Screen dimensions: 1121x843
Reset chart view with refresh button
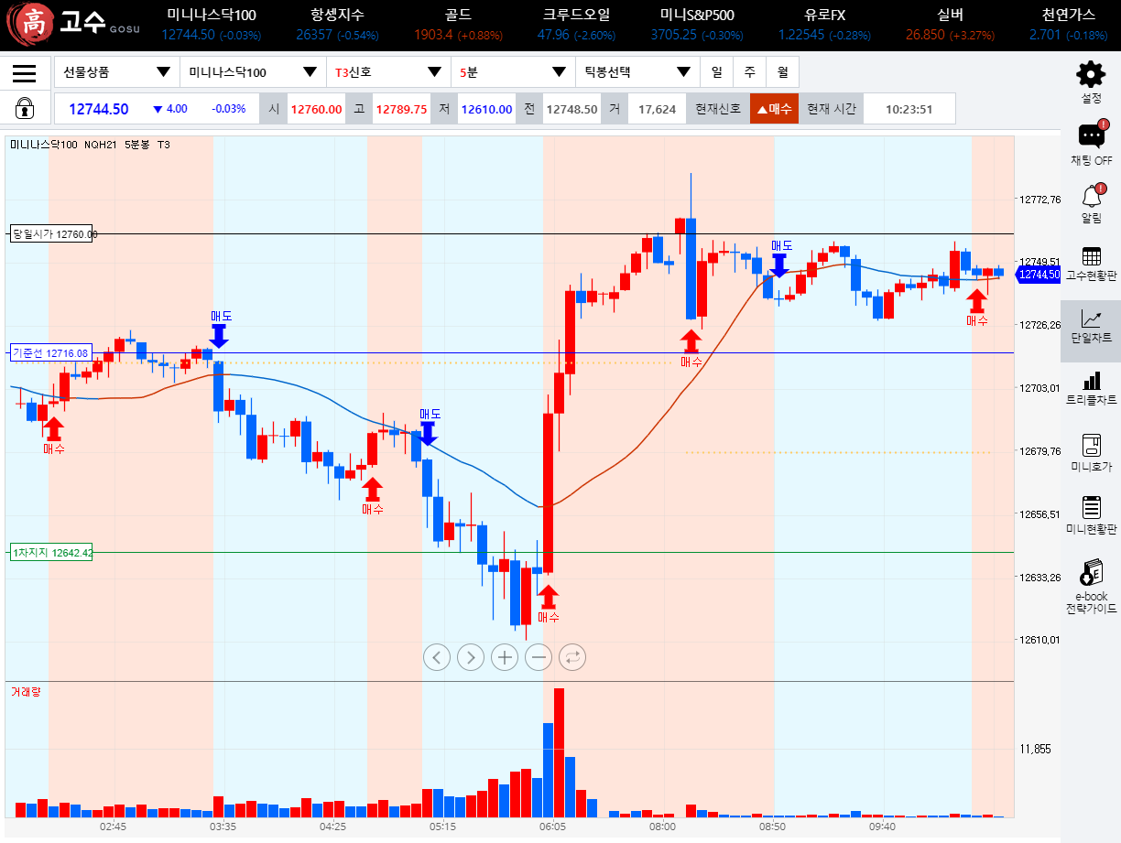572,656
